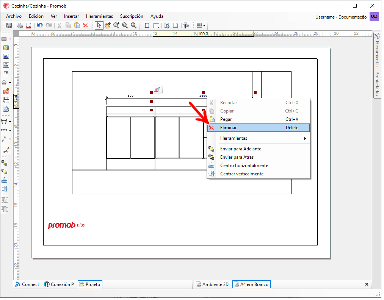The image size is (384, 300).
Task: Select the Pan hand tool
Action: [x=108, y=25]
